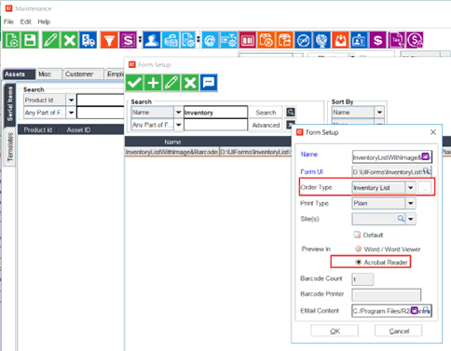Click the blue person profile icon
The width and height of the screenshot is (451, 351).
click(152, 40)
